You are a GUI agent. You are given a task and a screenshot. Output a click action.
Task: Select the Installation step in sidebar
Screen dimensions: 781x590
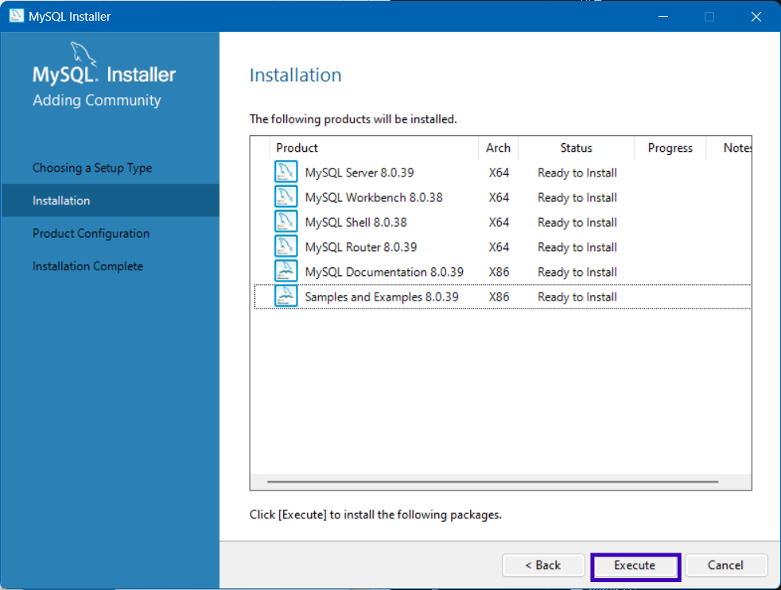tap(110, 200)
